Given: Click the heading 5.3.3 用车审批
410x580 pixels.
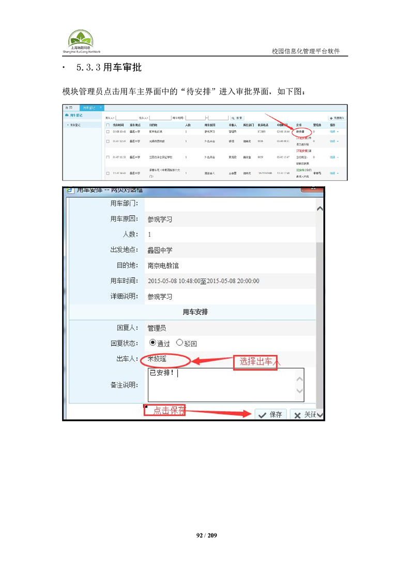Looking at the screenshot, I should click(109, 67).
